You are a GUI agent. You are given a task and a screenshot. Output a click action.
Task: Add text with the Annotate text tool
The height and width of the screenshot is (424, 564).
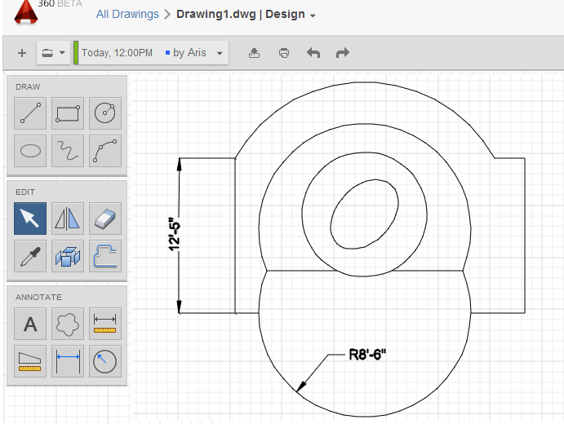pyautogui.click(x=30, y=324)
